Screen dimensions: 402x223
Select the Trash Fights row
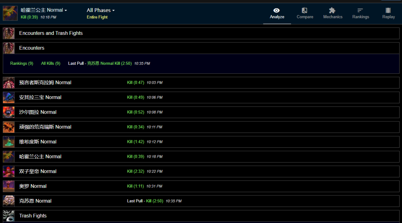tap(201, 216)
